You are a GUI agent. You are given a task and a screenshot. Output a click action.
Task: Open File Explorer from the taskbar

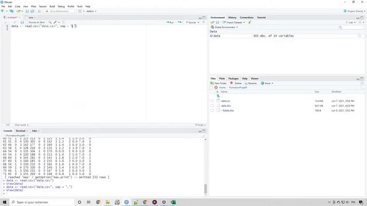pyautogui.click(x=107, y=202)
